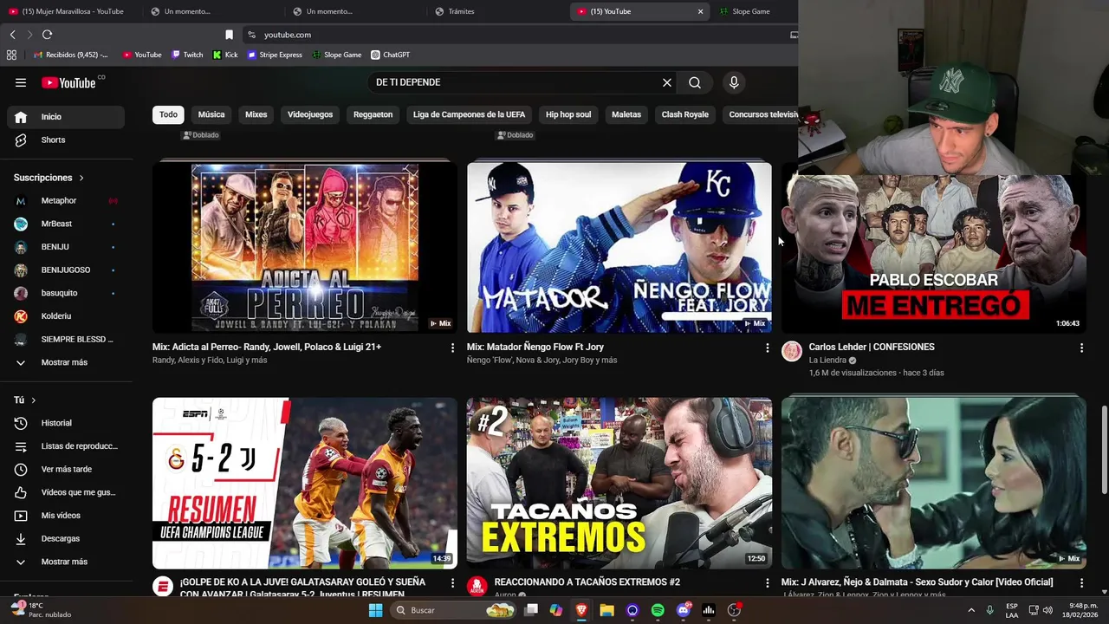
Task: Open Listas de reproducción in the sidebar
Action: tap(66, 446)
